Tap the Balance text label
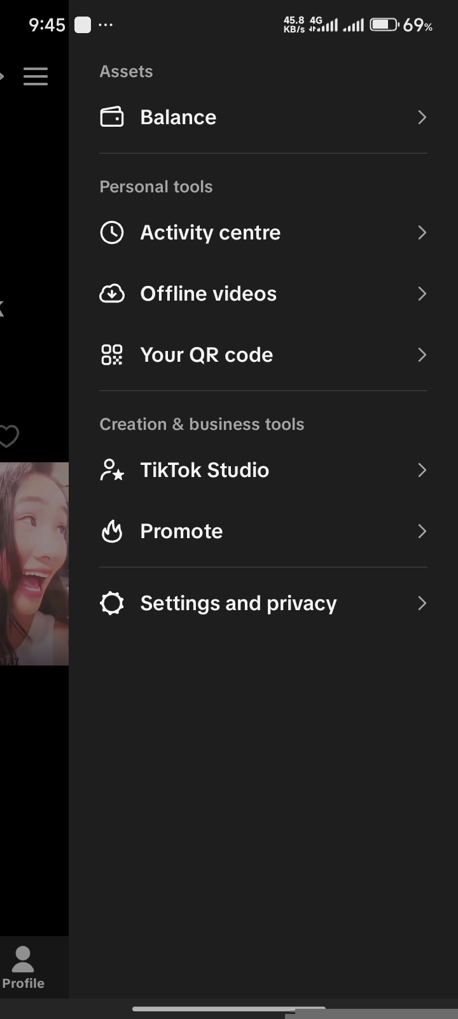Screen dimensions: 458x1019 tap(178, 117)
